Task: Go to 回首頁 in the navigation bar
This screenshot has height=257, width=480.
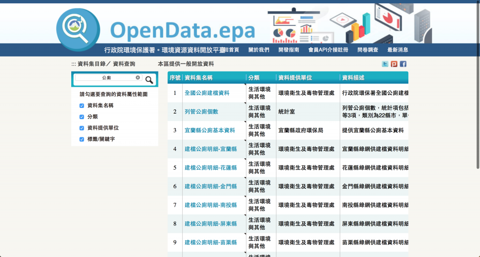Action: [232, 50]
